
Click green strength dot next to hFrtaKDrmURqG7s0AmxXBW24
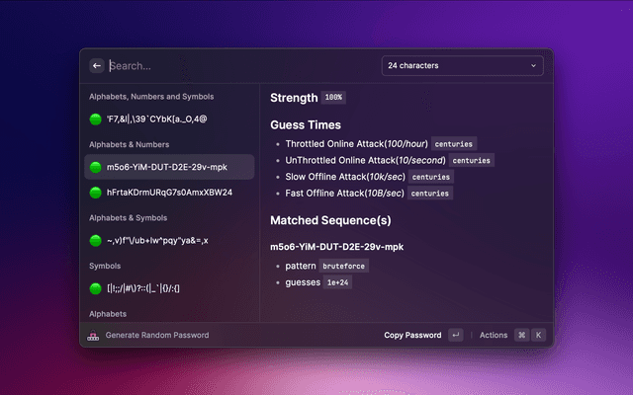coord(96,193)
